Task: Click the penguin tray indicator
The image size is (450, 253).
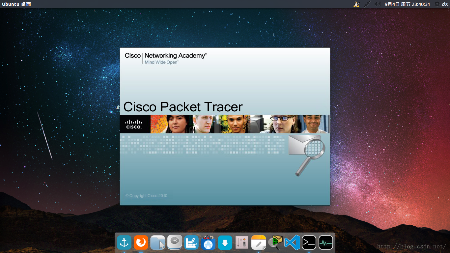Action: pos(356,4)
